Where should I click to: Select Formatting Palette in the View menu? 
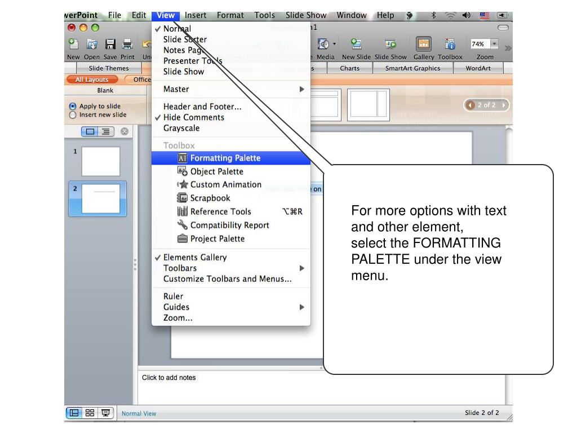pyautogui.click(x=230, y=158)
